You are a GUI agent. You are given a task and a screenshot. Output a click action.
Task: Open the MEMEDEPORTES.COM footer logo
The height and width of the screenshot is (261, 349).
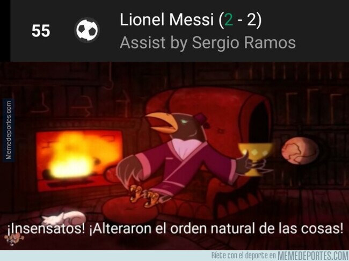pos(314,256)
